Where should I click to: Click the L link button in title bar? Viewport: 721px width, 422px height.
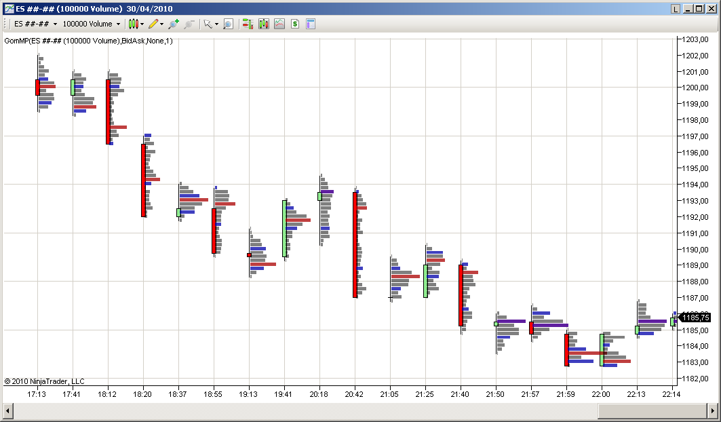point(676,9)
